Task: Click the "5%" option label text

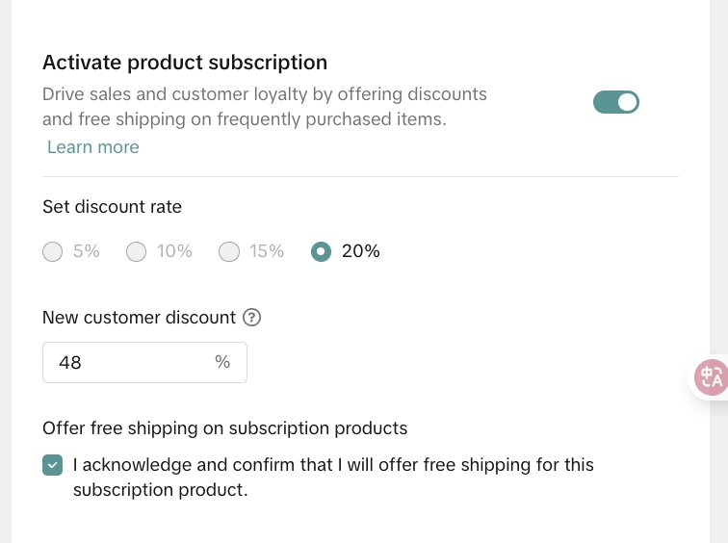Action: (x=87, y=251)
